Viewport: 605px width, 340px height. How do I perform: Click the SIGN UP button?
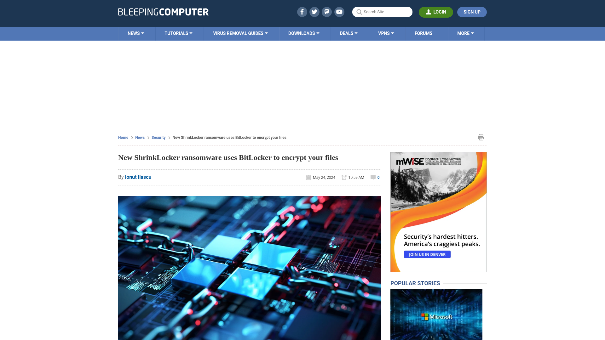pyautogui.click(x=472, y=12)
